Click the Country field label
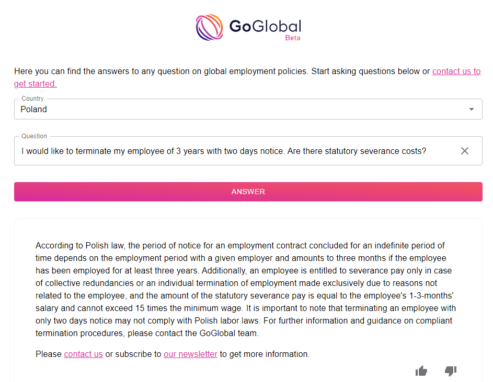This screenshot has width=493, height=382. 32,99
